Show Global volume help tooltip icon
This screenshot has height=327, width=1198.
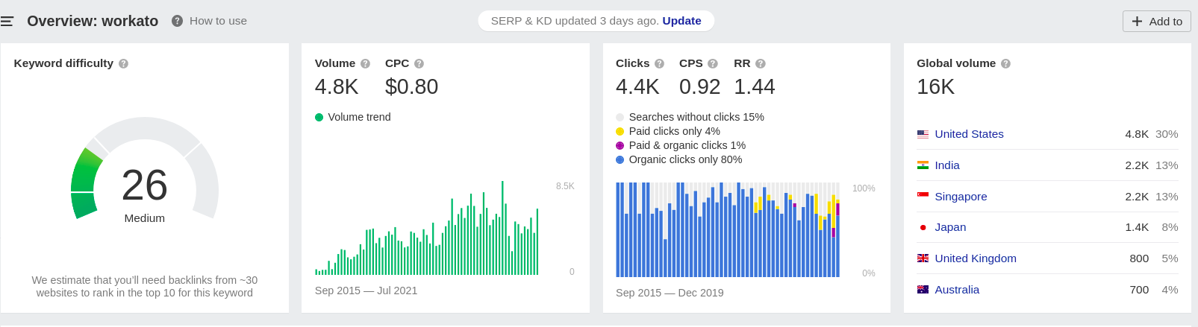coord(1005,63)
